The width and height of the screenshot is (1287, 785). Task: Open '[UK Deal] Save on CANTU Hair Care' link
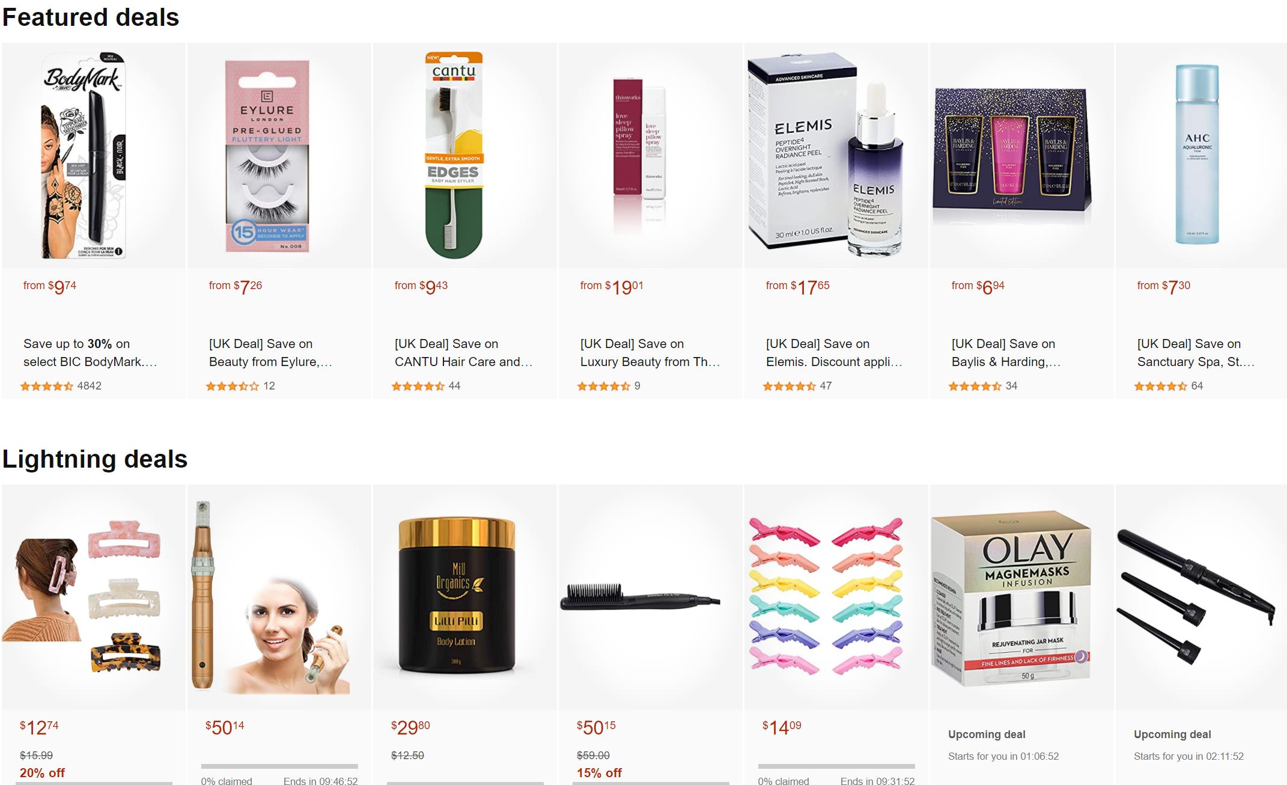click(x=463, y=353)
